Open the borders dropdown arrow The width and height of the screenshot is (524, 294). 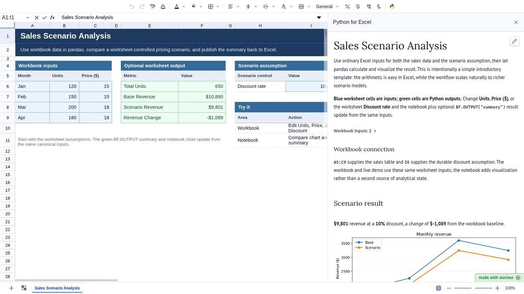(x=218, y=7)
